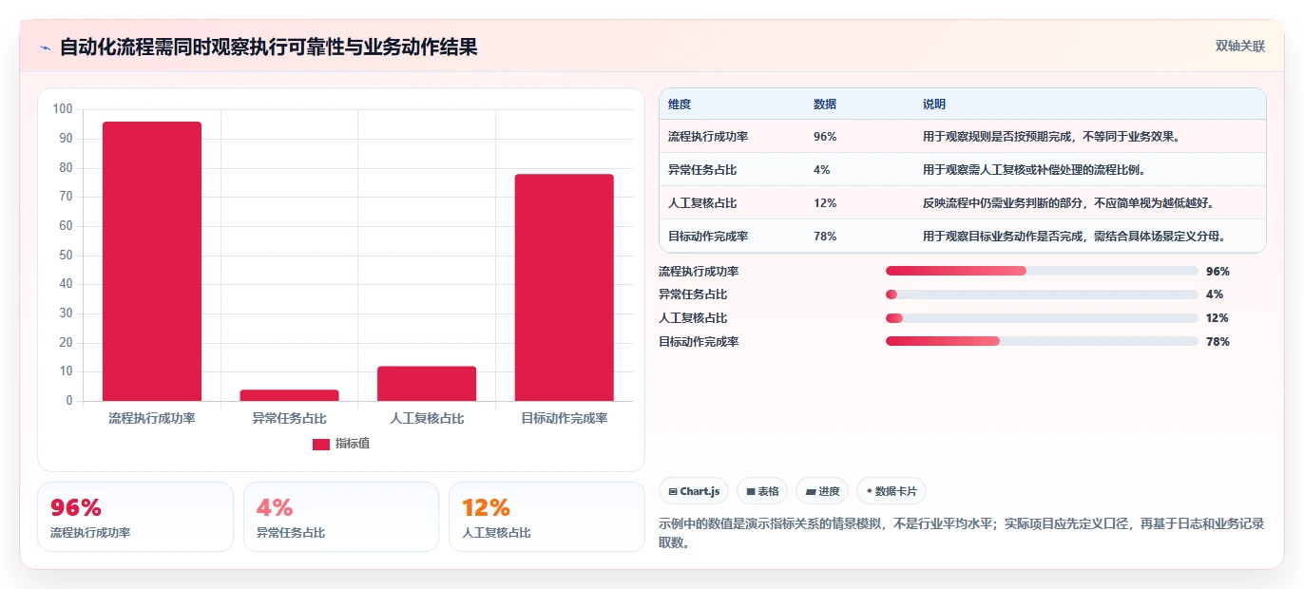Click the 12% value in the table
This screenshot has width=1304, height=589.
(825, 203)
